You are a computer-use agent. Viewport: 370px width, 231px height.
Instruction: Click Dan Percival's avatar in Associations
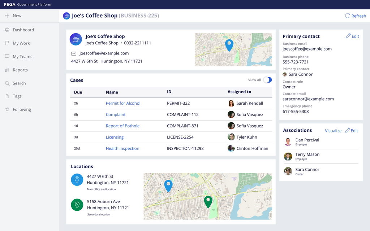(288, 142)
